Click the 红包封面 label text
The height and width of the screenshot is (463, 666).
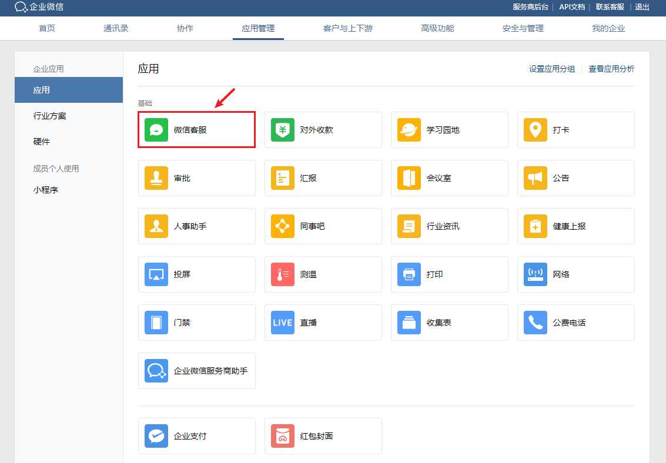316,436
